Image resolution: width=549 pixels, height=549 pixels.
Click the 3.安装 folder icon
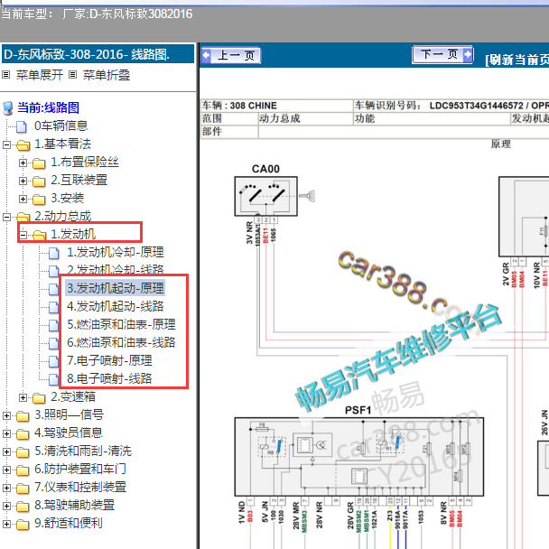(39, 200)
